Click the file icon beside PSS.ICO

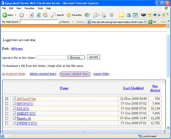tap(14, 108)
